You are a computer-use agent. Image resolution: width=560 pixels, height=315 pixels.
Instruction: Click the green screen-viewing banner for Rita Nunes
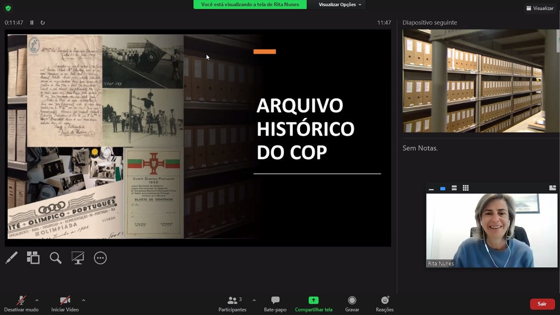[250, 4]
